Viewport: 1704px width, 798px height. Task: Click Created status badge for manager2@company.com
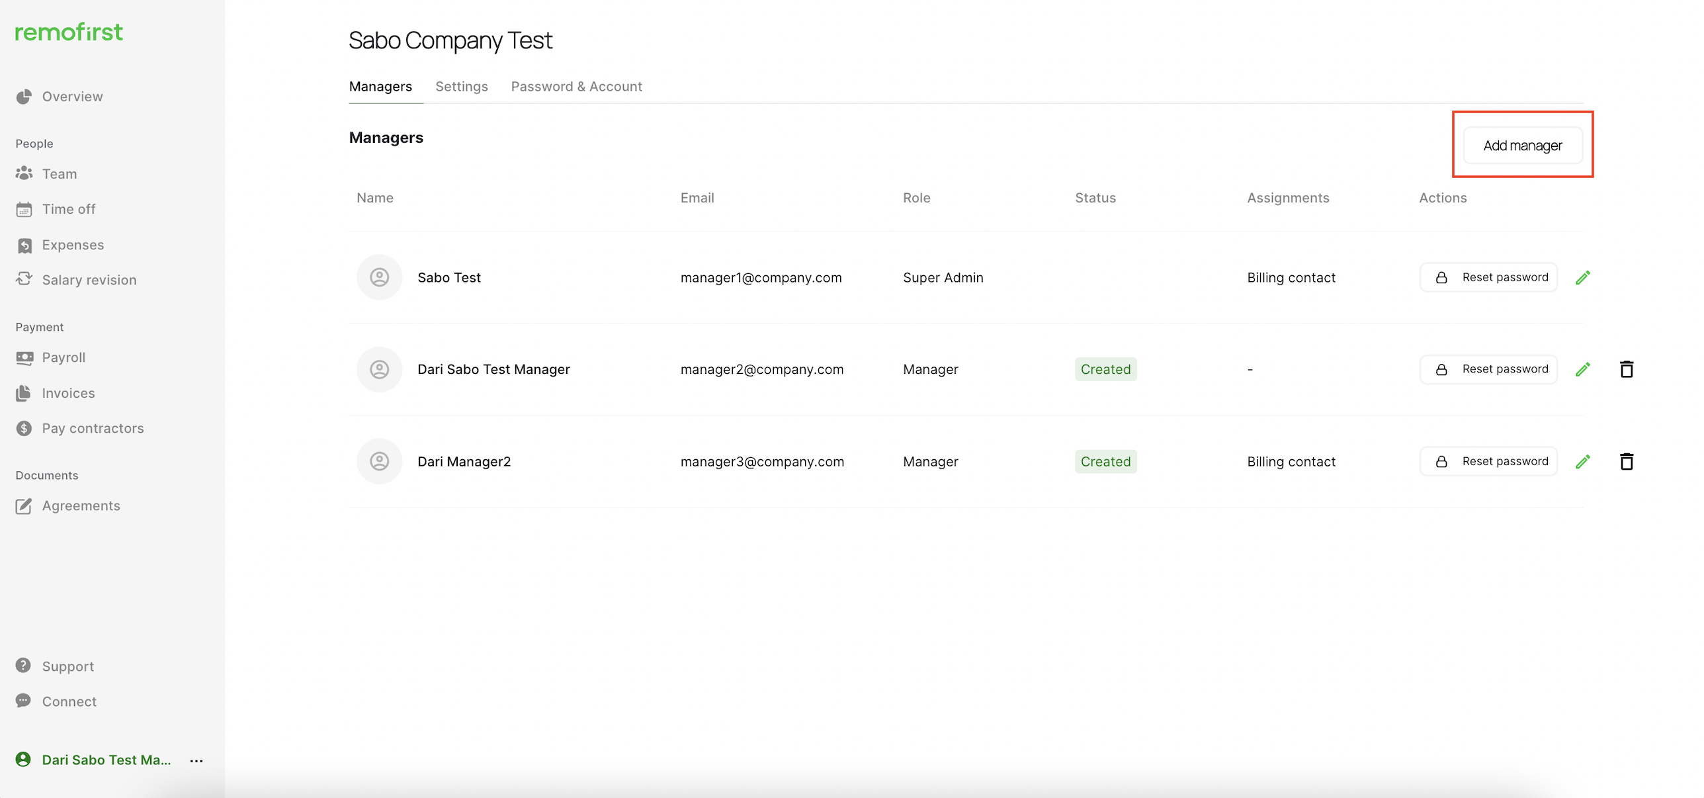pos(1106,369)
